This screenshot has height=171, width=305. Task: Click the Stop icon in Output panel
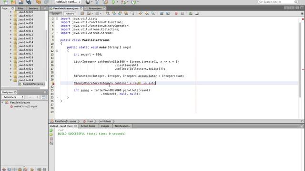51,139
